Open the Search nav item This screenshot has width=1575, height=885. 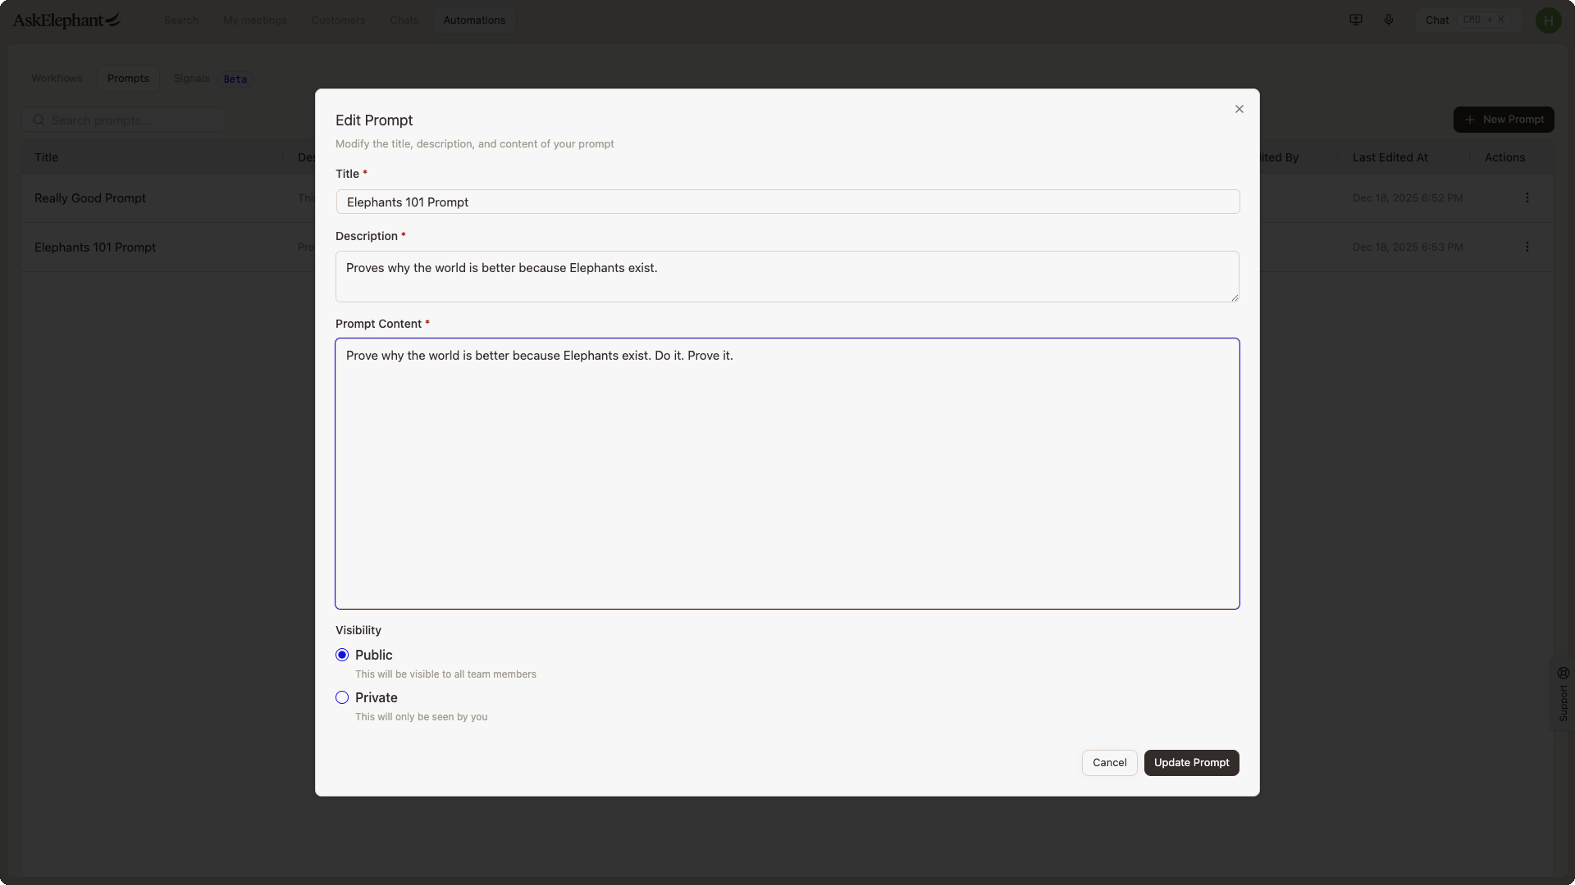tap(181, 20)
